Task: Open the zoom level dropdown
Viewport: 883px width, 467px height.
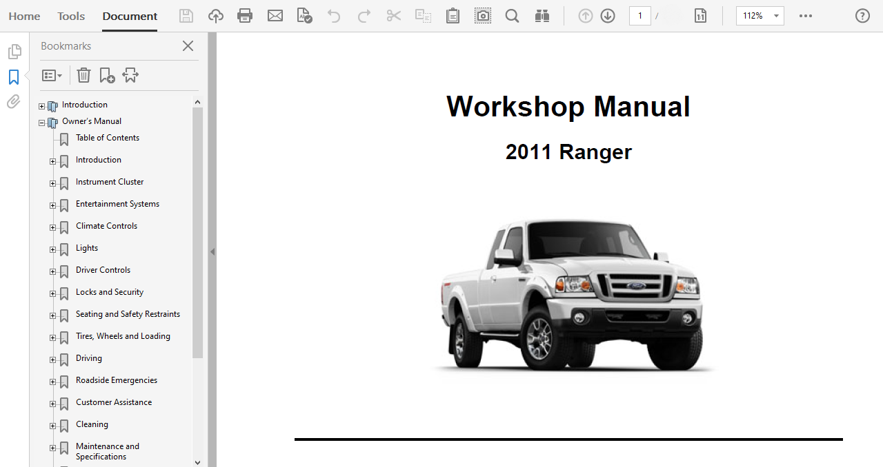Action: [x=777, y=16]
